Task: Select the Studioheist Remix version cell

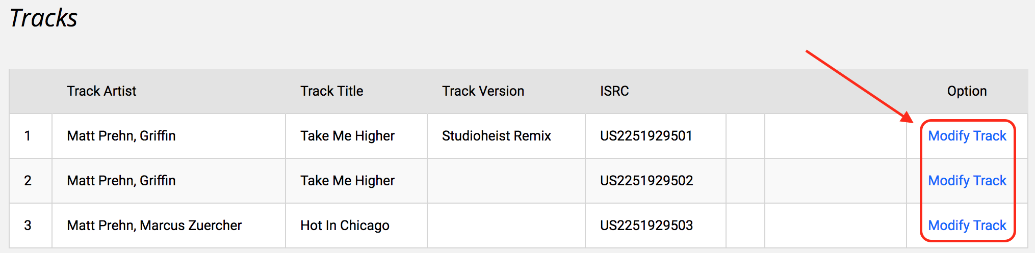Action: point(496,136)
